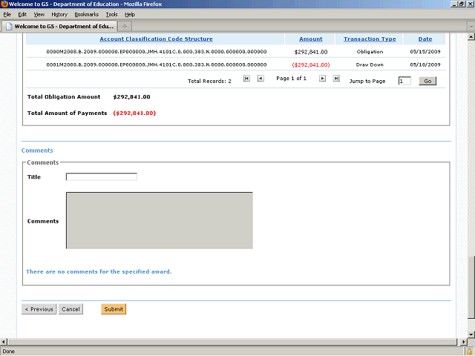This screenshot has height=356, width=475.
Task: Click the vertical scrollbar thumb
Action: click(x=471, y=288)
